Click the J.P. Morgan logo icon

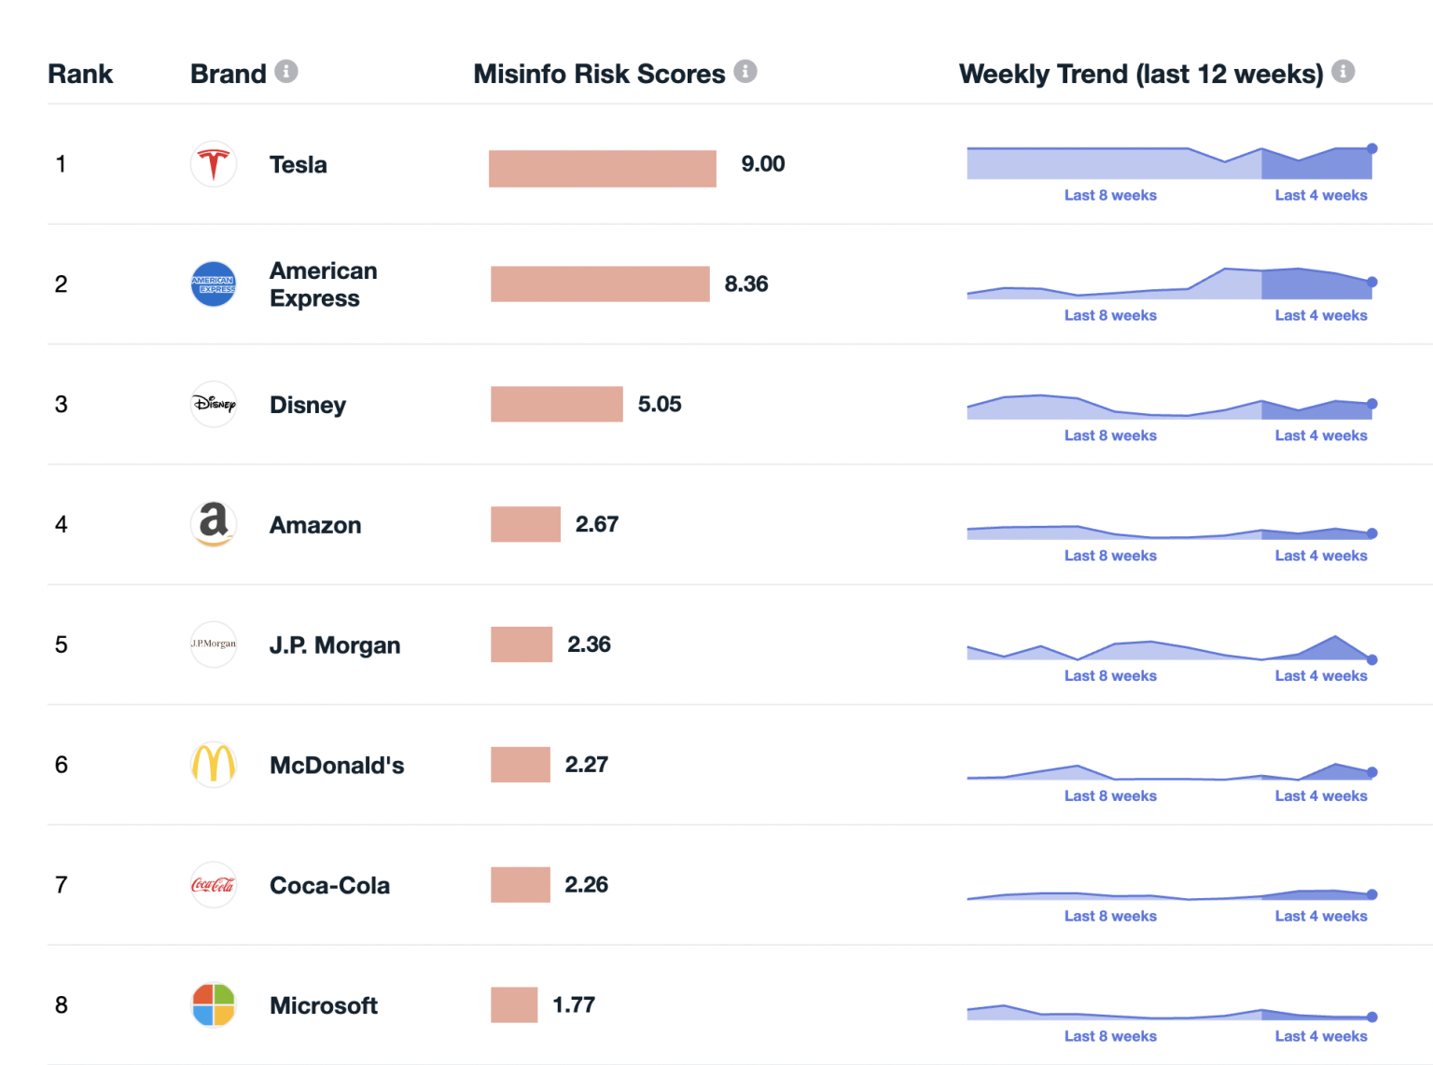214,644
